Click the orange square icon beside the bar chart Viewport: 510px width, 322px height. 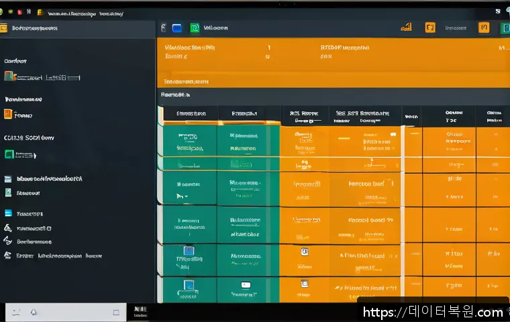point(430,28)
